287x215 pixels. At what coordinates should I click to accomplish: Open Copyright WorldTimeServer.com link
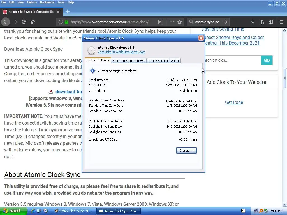tap(121, 52)
